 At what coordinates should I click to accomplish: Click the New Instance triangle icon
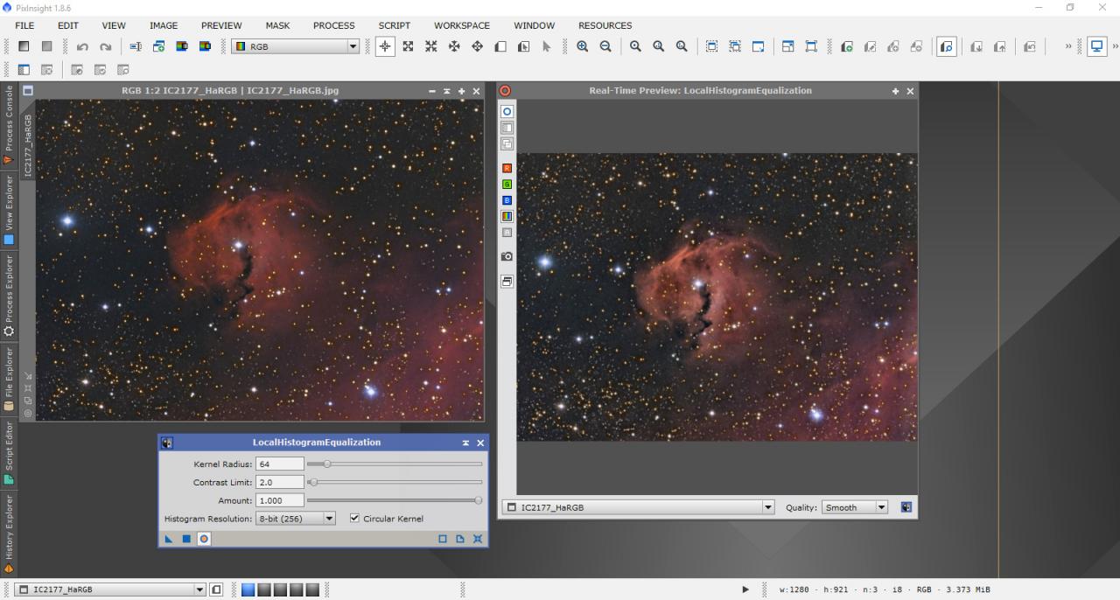click(169, 539)
